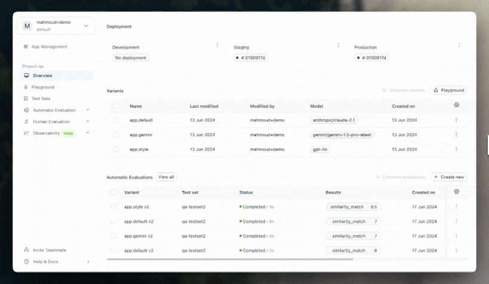This screenshot has width=489, height=284.
Task: Click the Playground button above Variants table
Action: click(449, 90)
